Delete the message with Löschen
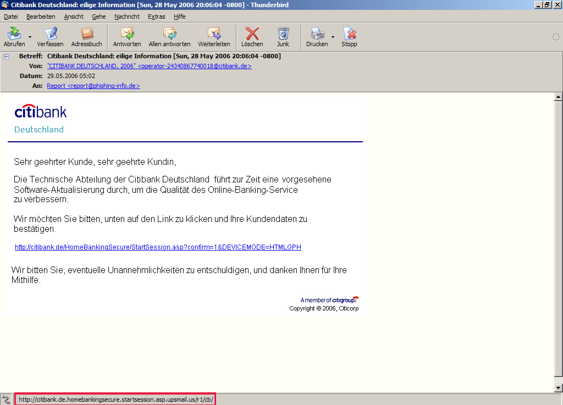Image resolution: width=563 pixels, height=405 pixels. (x=252, y=37)
